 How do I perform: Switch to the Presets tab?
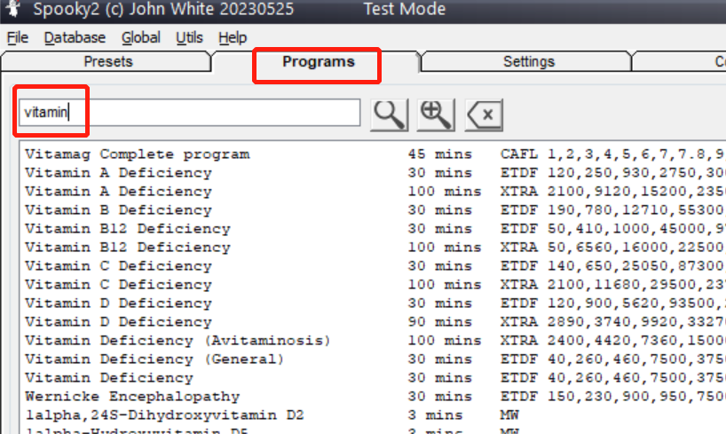[107, 62]
